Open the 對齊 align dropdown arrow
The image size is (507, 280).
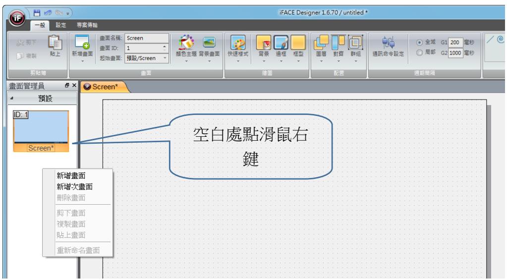(x=338, y=61)
